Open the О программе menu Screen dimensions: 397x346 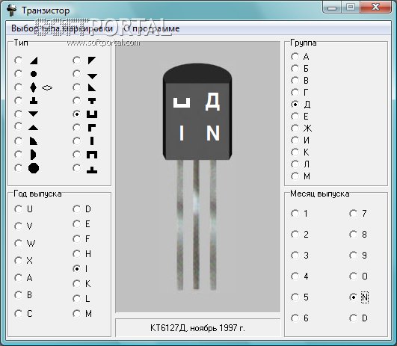(x=152, y=28)
